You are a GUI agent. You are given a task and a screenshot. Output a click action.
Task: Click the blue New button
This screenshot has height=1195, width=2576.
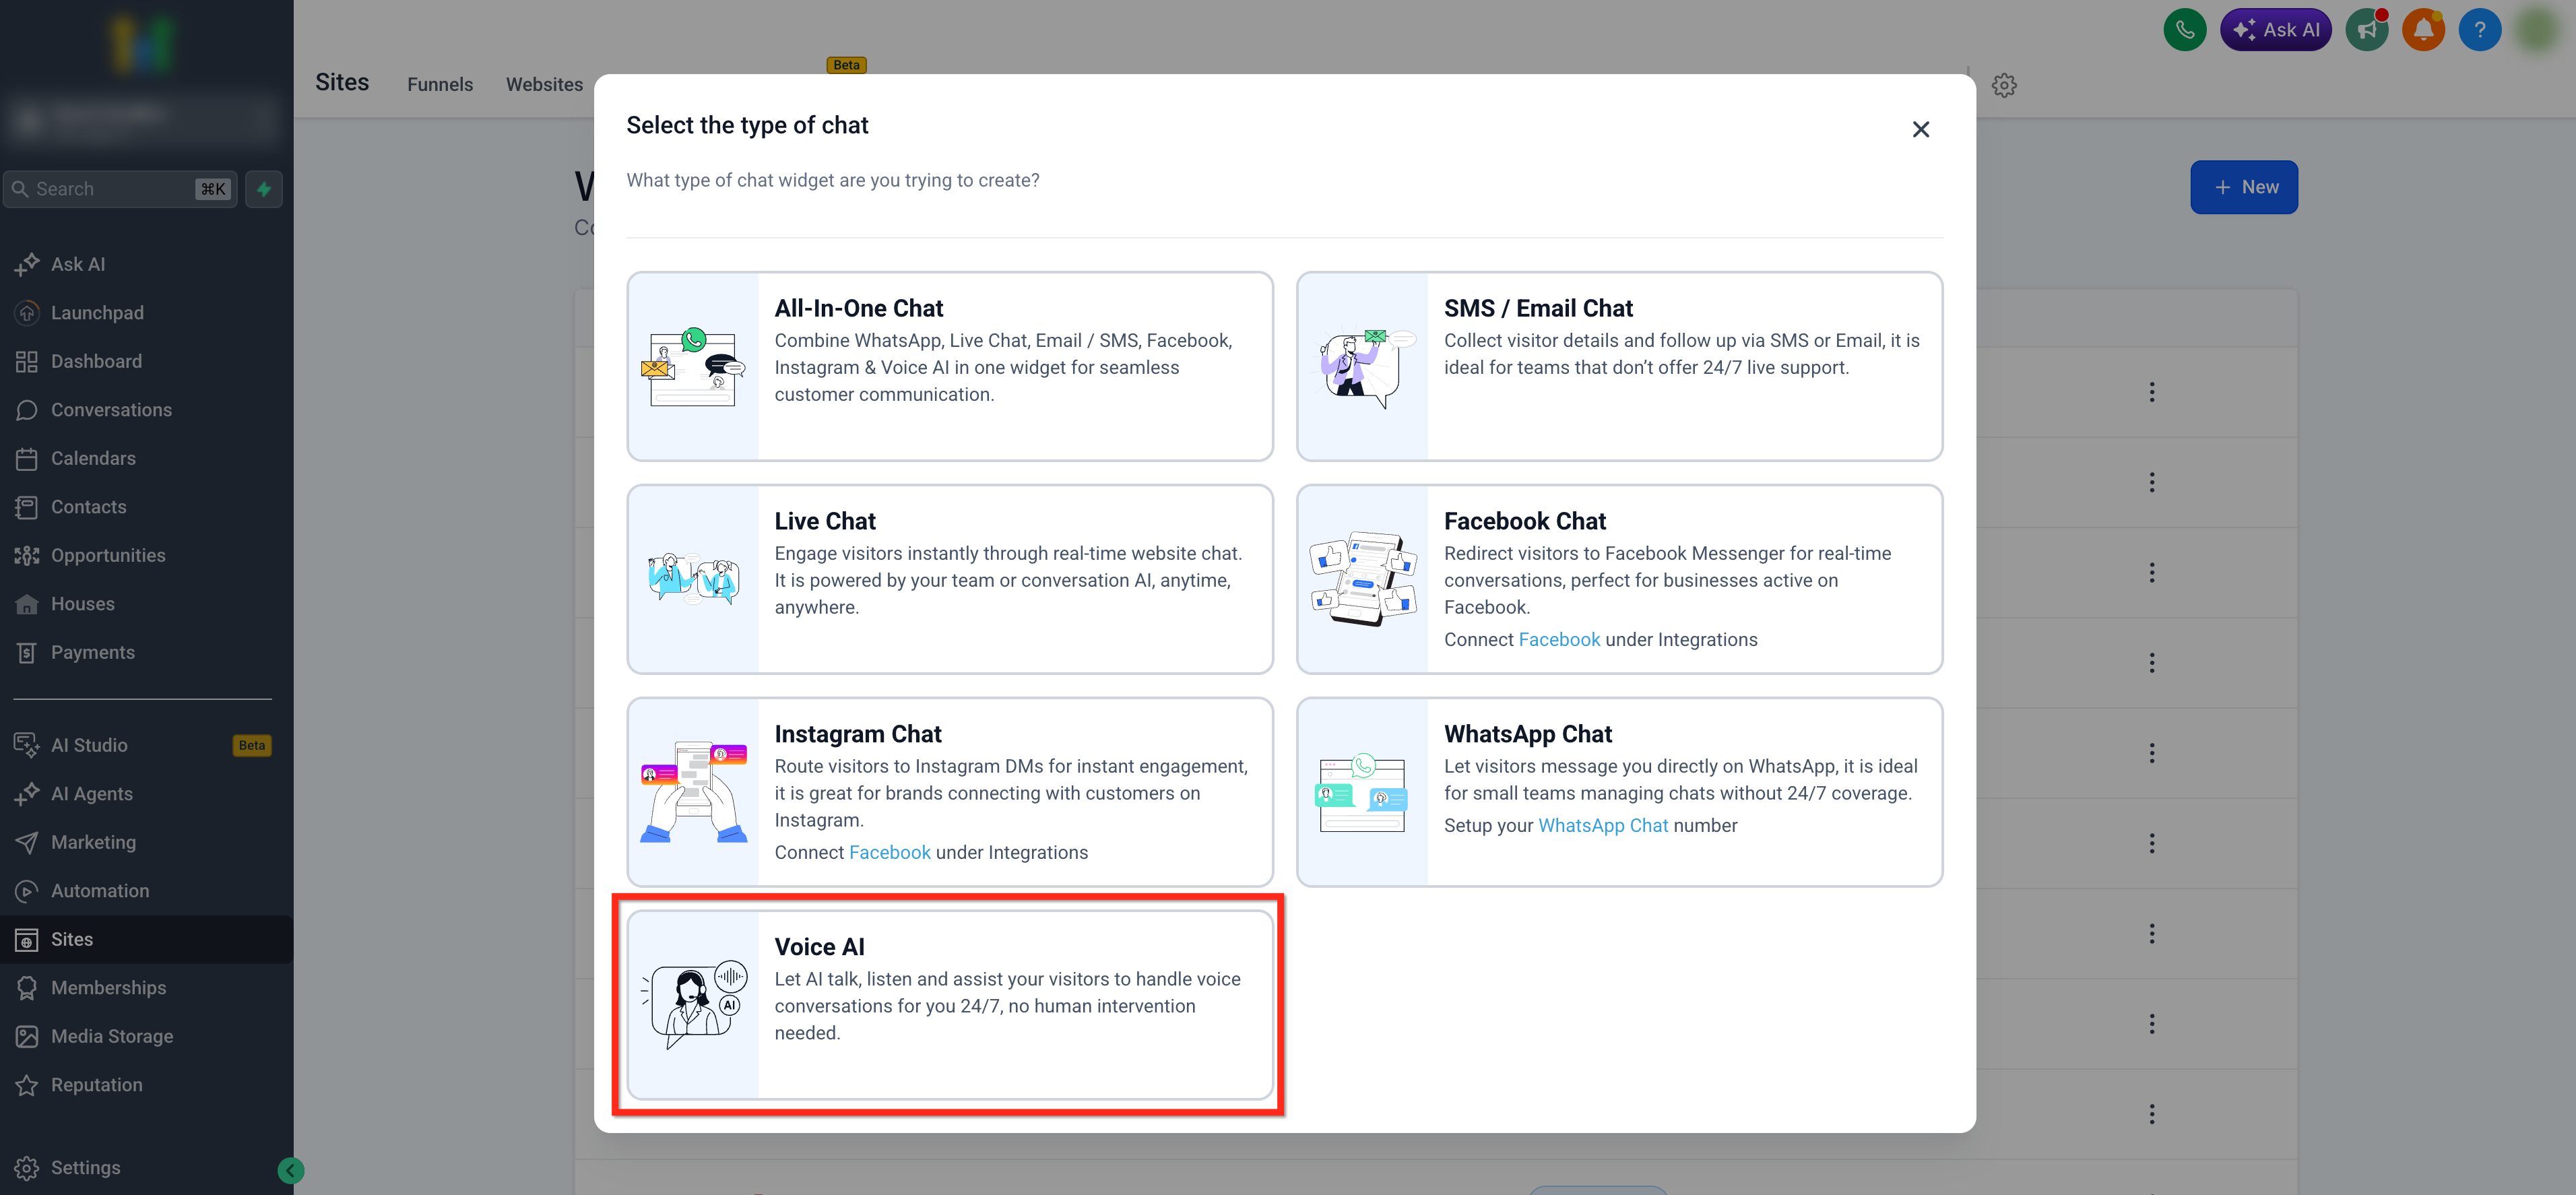2243,187
